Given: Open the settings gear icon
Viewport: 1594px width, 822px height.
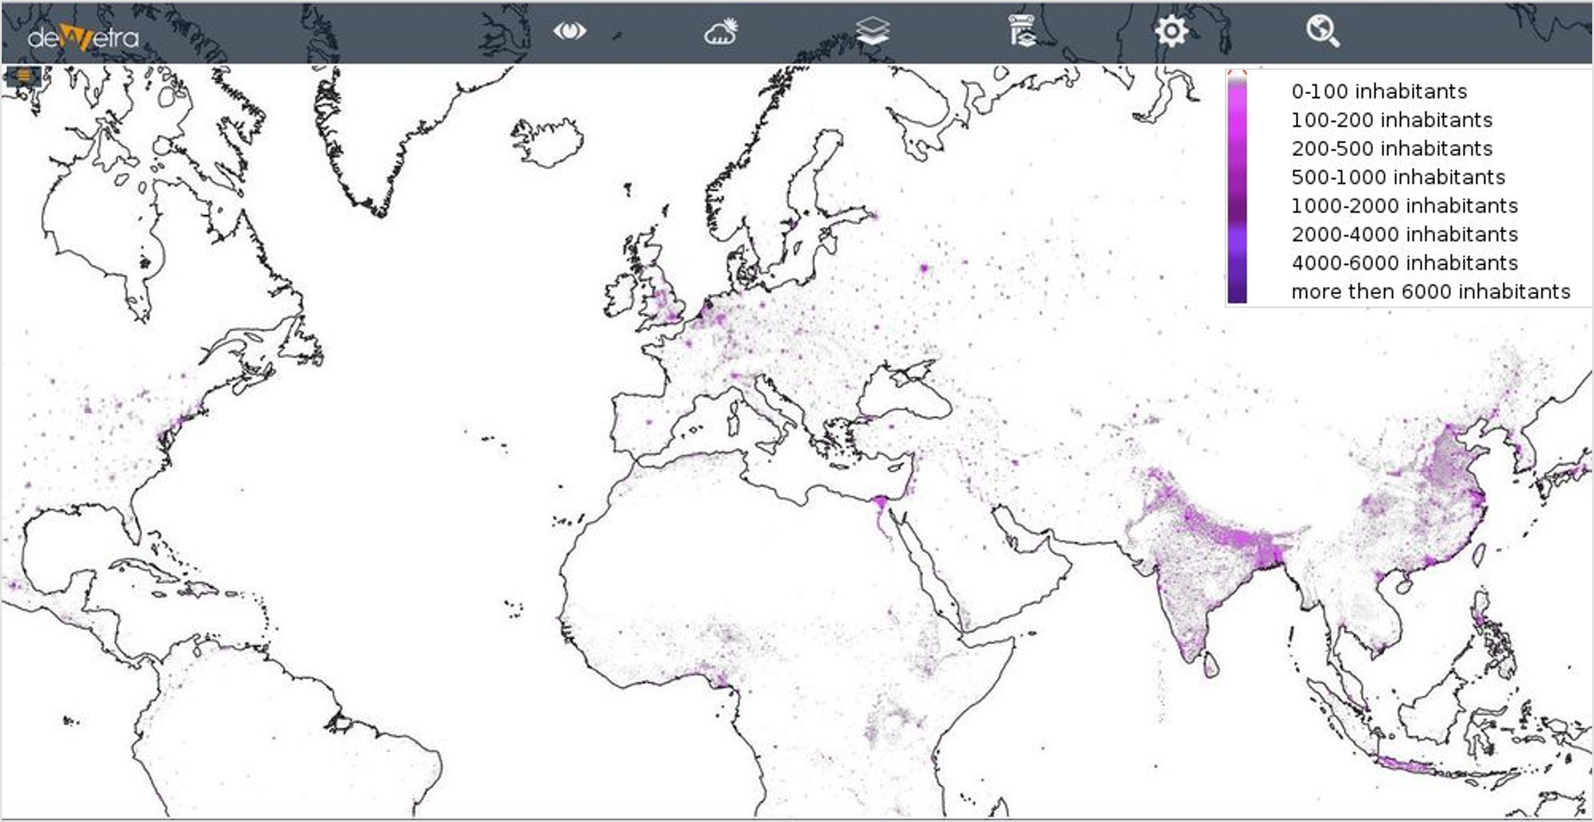Looking at the screenshot, I should click(x=1171, y=31).
